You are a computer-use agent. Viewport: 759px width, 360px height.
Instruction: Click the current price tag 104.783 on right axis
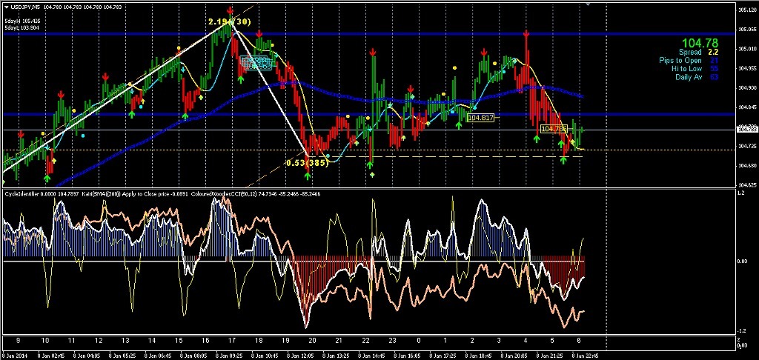[746, 130]
